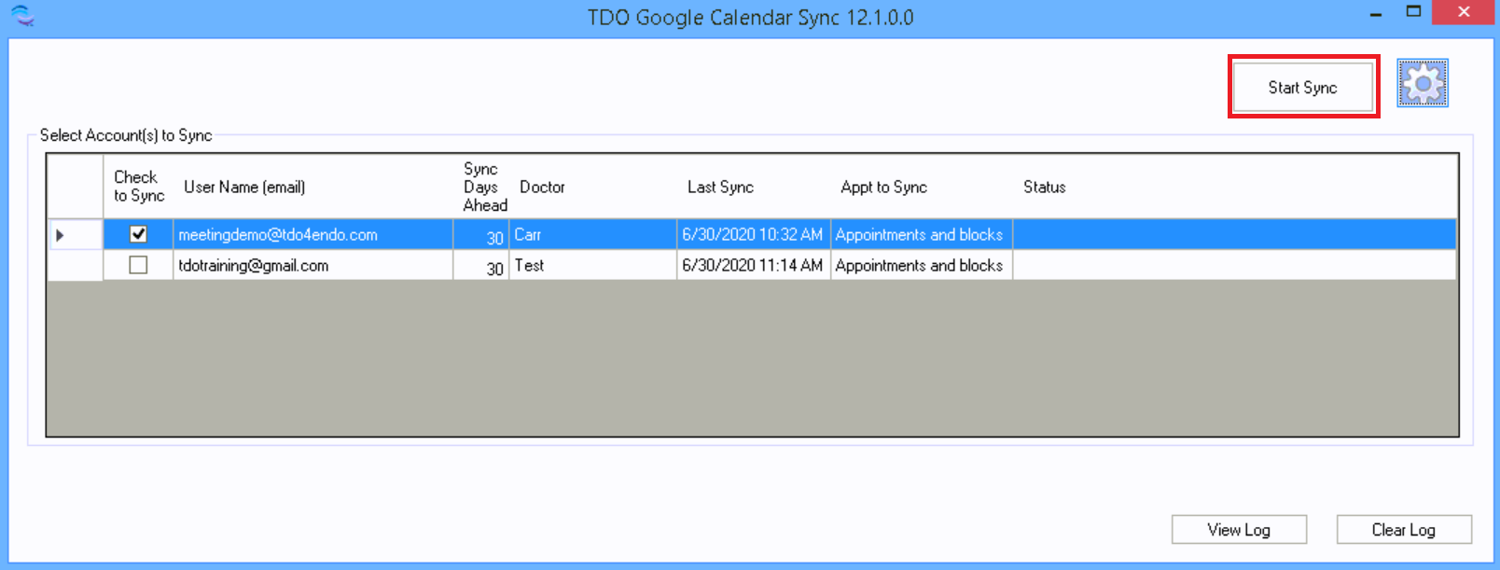Click the Status column header
1500x570 pixels.
[1044, 188]
